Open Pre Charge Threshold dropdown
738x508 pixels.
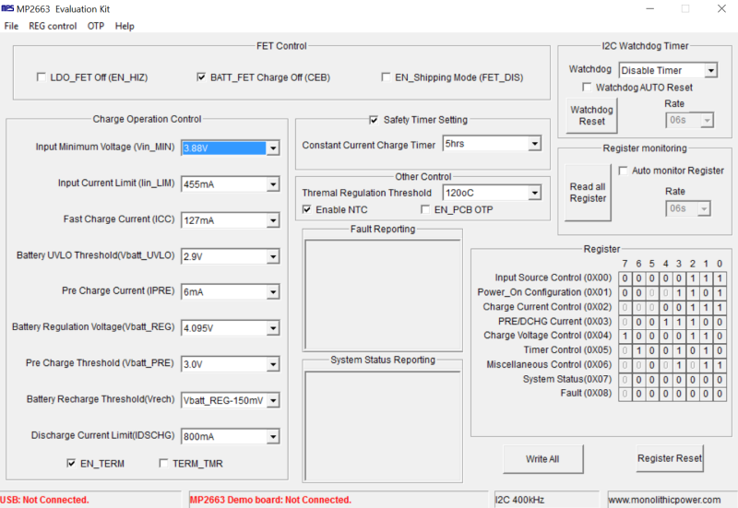point(273,364)
